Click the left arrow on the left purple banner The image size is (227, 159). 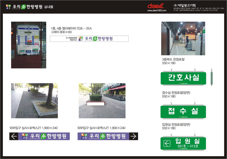14,136
